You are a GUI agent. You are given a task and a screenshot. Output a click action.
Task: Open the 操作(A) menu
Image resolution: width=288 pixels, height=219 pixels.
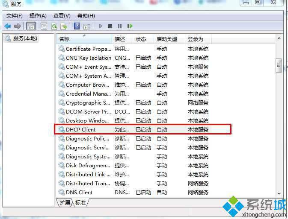click(38, 16)
